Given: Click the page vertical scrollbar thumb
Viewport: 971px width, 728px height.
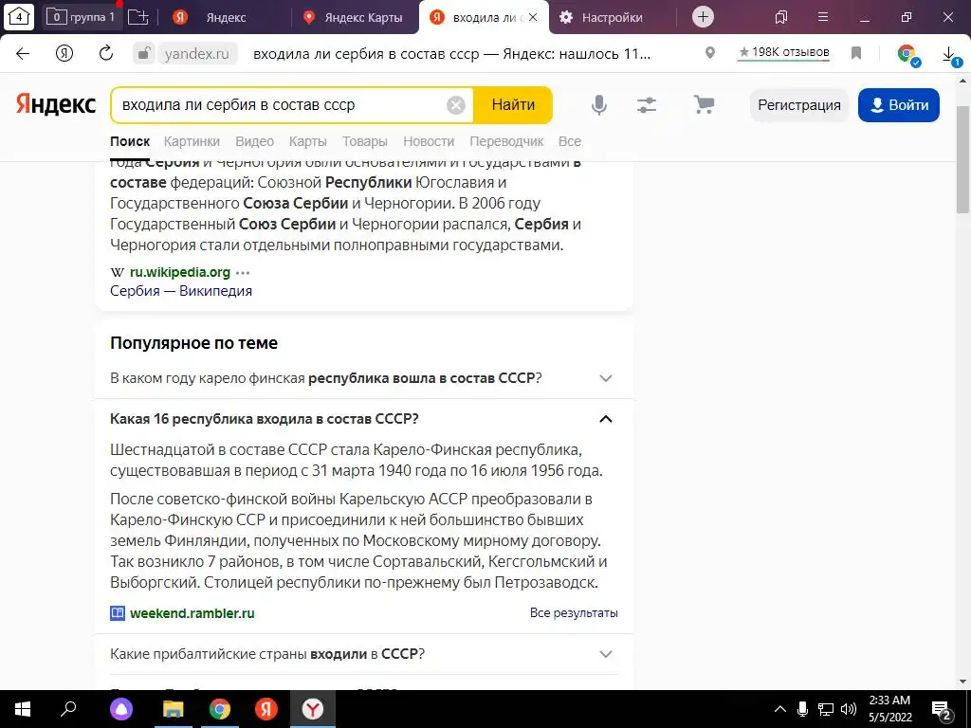Looking at the screenshot, I should 963,159.
